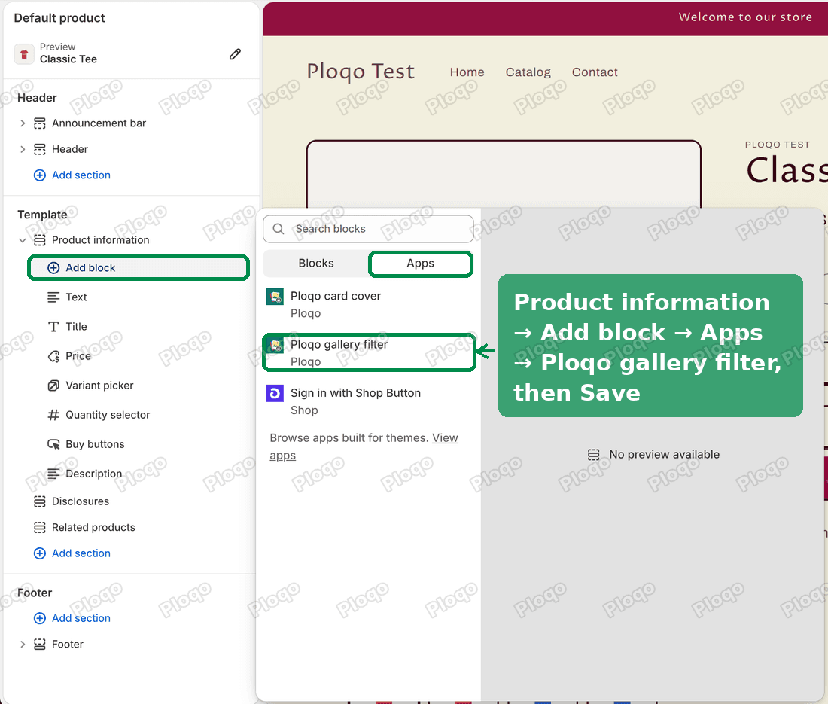
Task: Switch to the Apps tab
Action: tap(420, 264)
